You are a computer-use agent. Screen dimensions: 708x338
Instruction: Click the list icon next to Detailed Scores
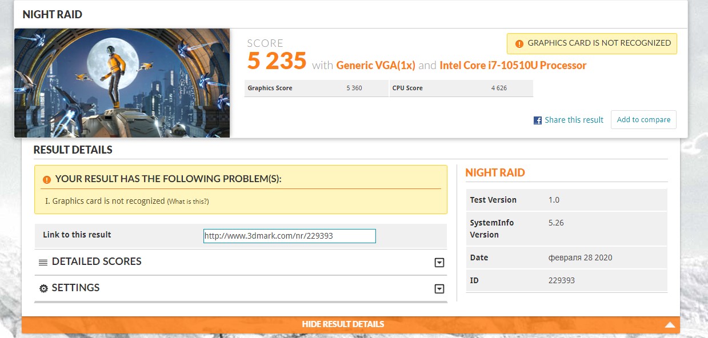click(43, 263)
